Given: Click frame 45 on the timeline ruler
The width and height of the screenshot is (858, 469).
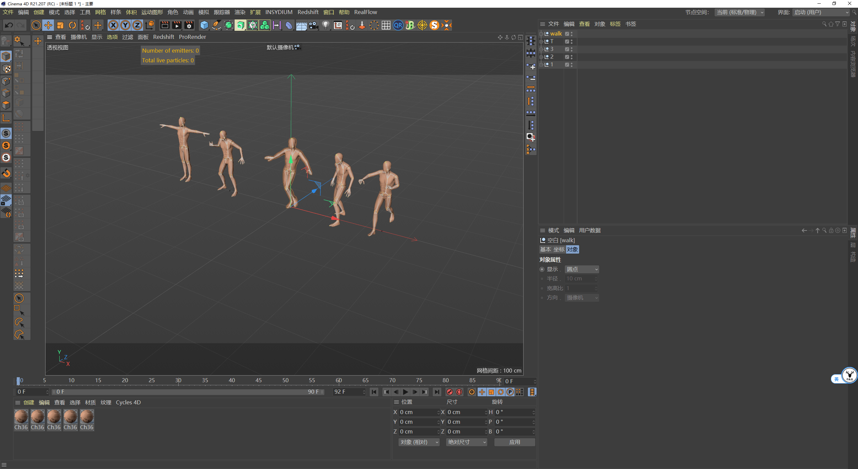Looking at the screenshot, I should tap(258, 381).
